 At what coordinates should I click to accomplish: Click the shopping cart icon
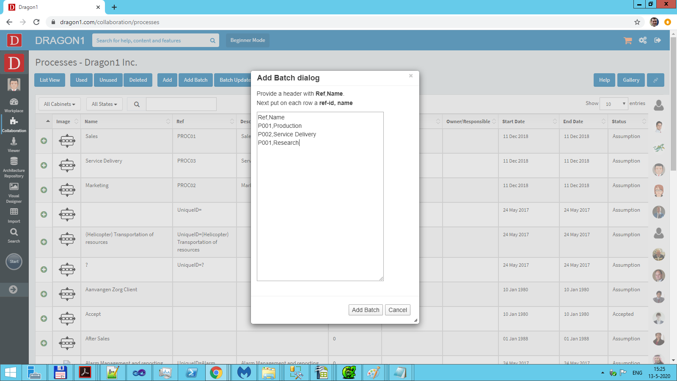[627, 40]
